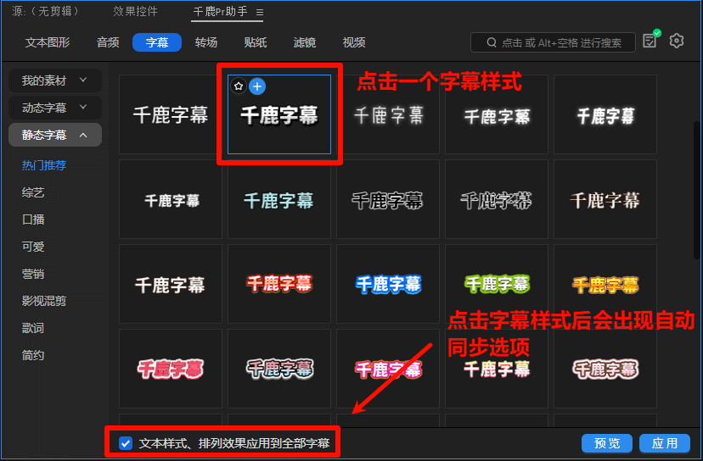Image resolution: width=703 pixels, height=461 pixels.
Task: Open the task list icon with green check
Action: tap(651, 39)
